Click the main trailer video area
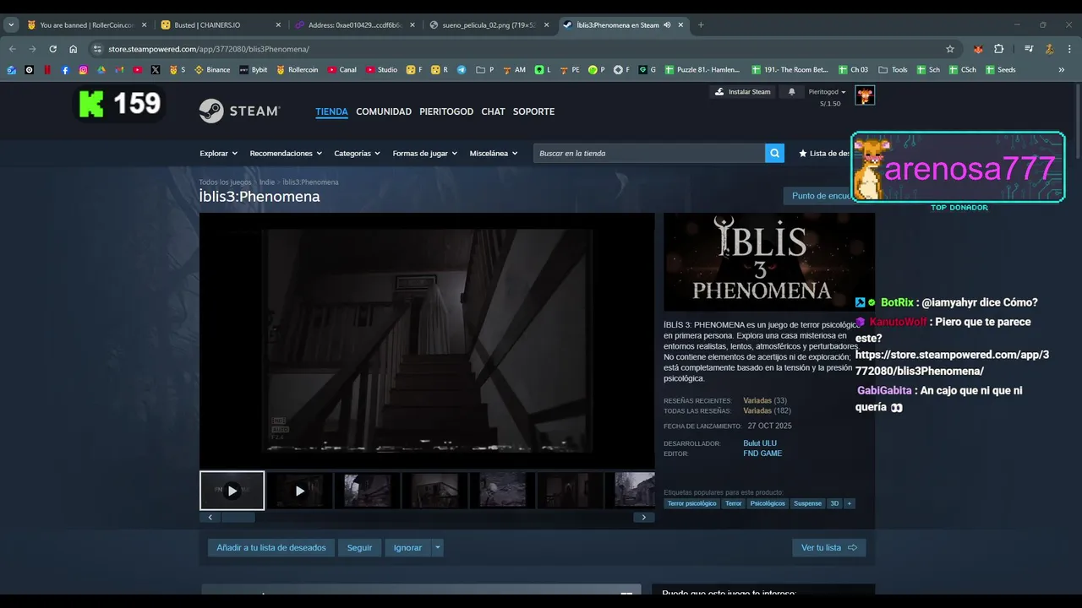The width and height of the screenshot is (1082, 608). pos(427,340)
